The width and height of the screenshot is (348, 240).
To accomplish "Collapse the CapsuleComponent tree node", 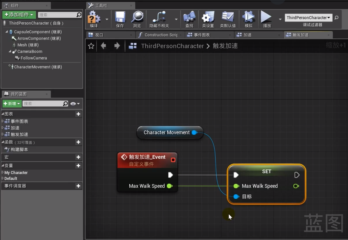I will click(7, 32).
